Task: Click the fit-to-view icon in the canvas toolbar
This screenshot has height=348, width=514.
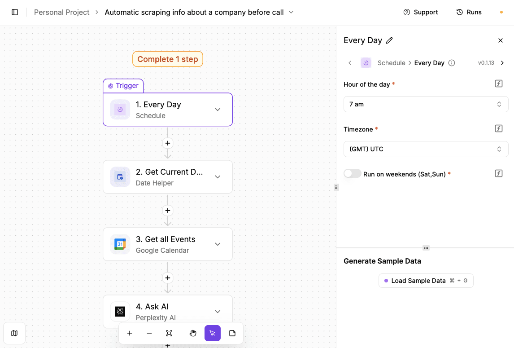Action: point(169,333)
